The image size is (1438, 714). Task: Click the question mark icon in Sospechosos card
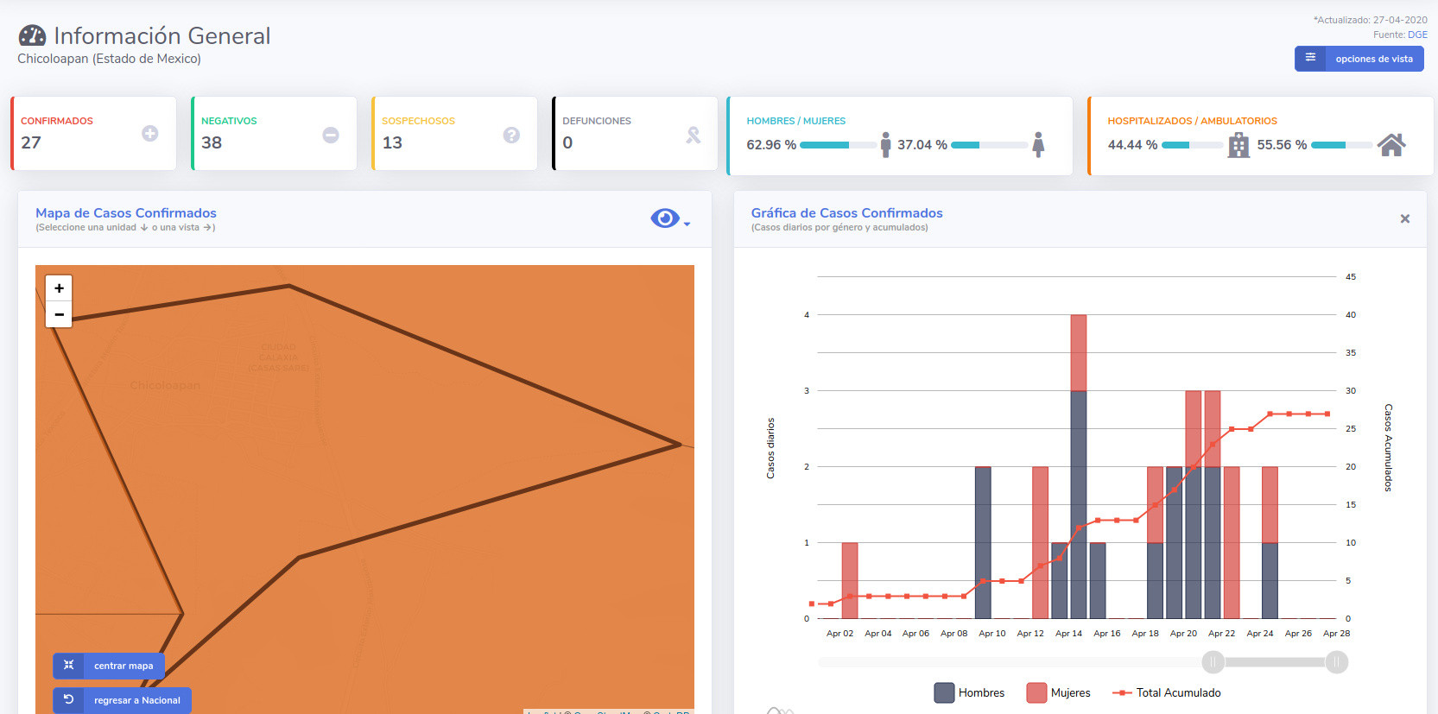[x=511, y=135]
